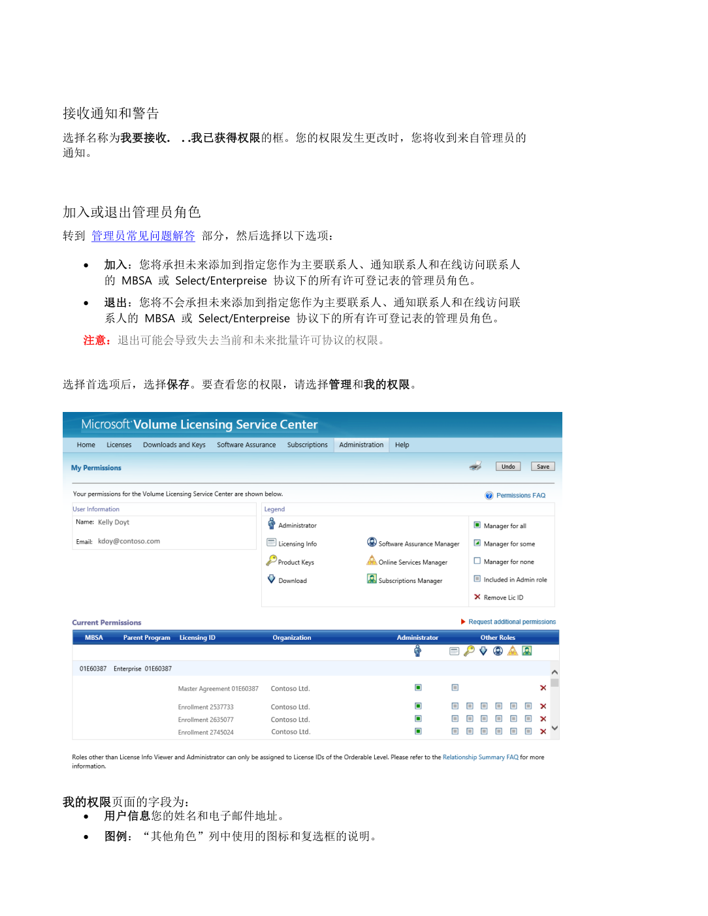
Task: Expand Request additional permissions link
Action: pyautogui.click(x=511, y=622)
